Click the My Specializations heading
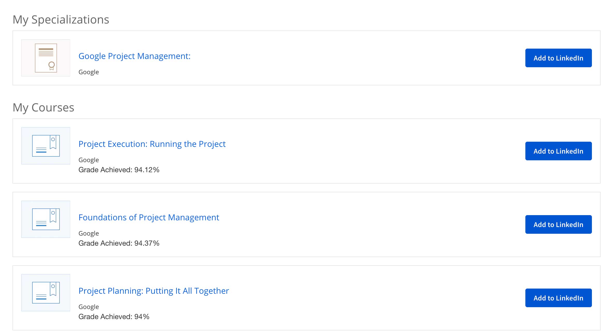This screenshot has height=332, width=609. click(61, 20)
